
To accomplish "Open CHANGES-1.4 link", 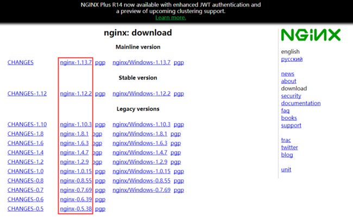I will tap(26, 153).
